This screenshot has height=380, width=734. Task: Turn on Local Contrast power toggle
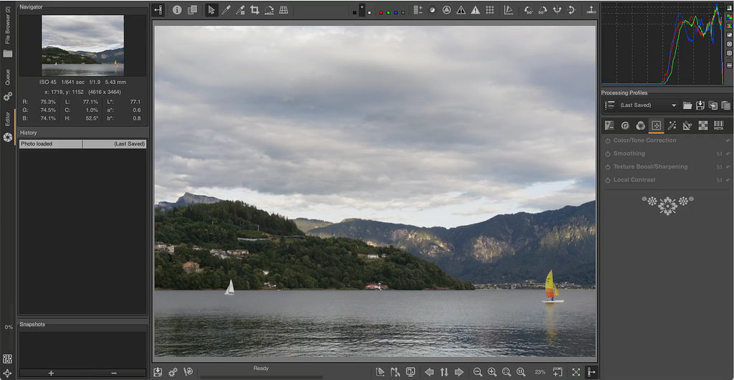click(608, 180)
